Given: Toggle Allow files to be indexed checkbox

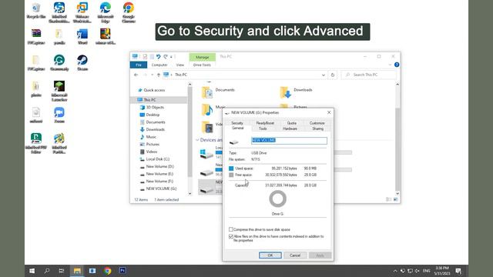Looking at the screenshot, I should click(x=231, y=236).
